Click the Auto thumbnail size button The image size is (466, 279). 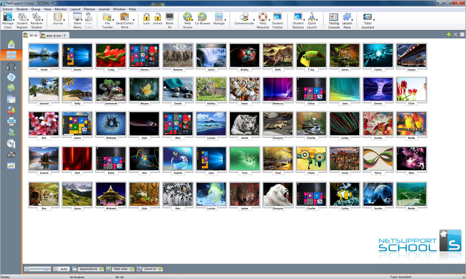pos(64,269)
